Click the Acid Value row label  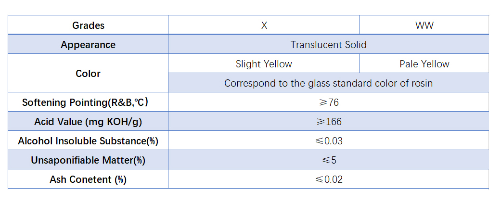pos(88,121)
